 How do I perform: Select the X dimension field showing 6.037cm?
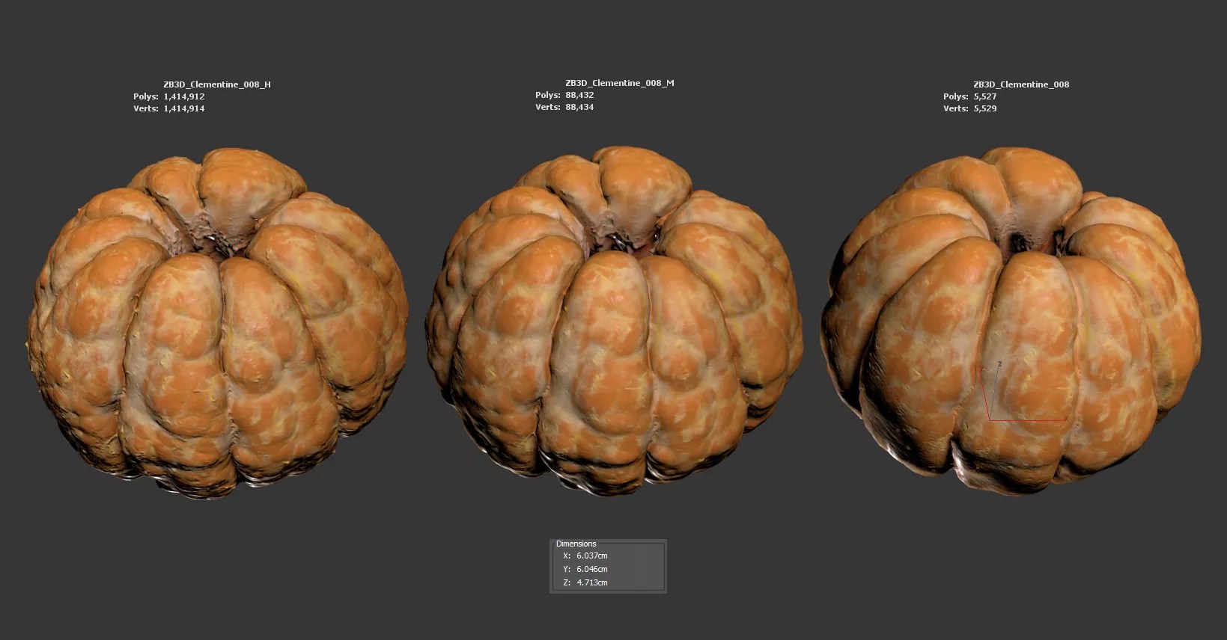(591, 556)
